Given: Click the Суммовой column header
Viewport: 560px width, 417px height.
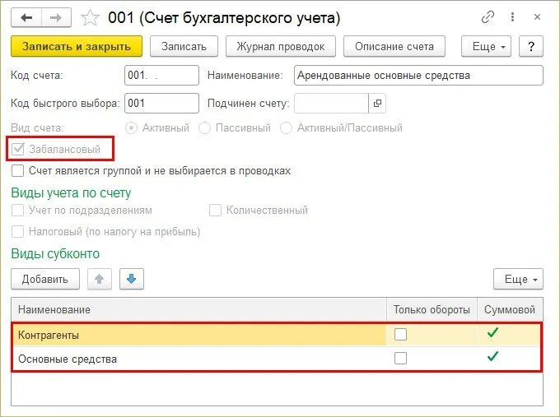Looking at the screenshot, I should 510,309.
